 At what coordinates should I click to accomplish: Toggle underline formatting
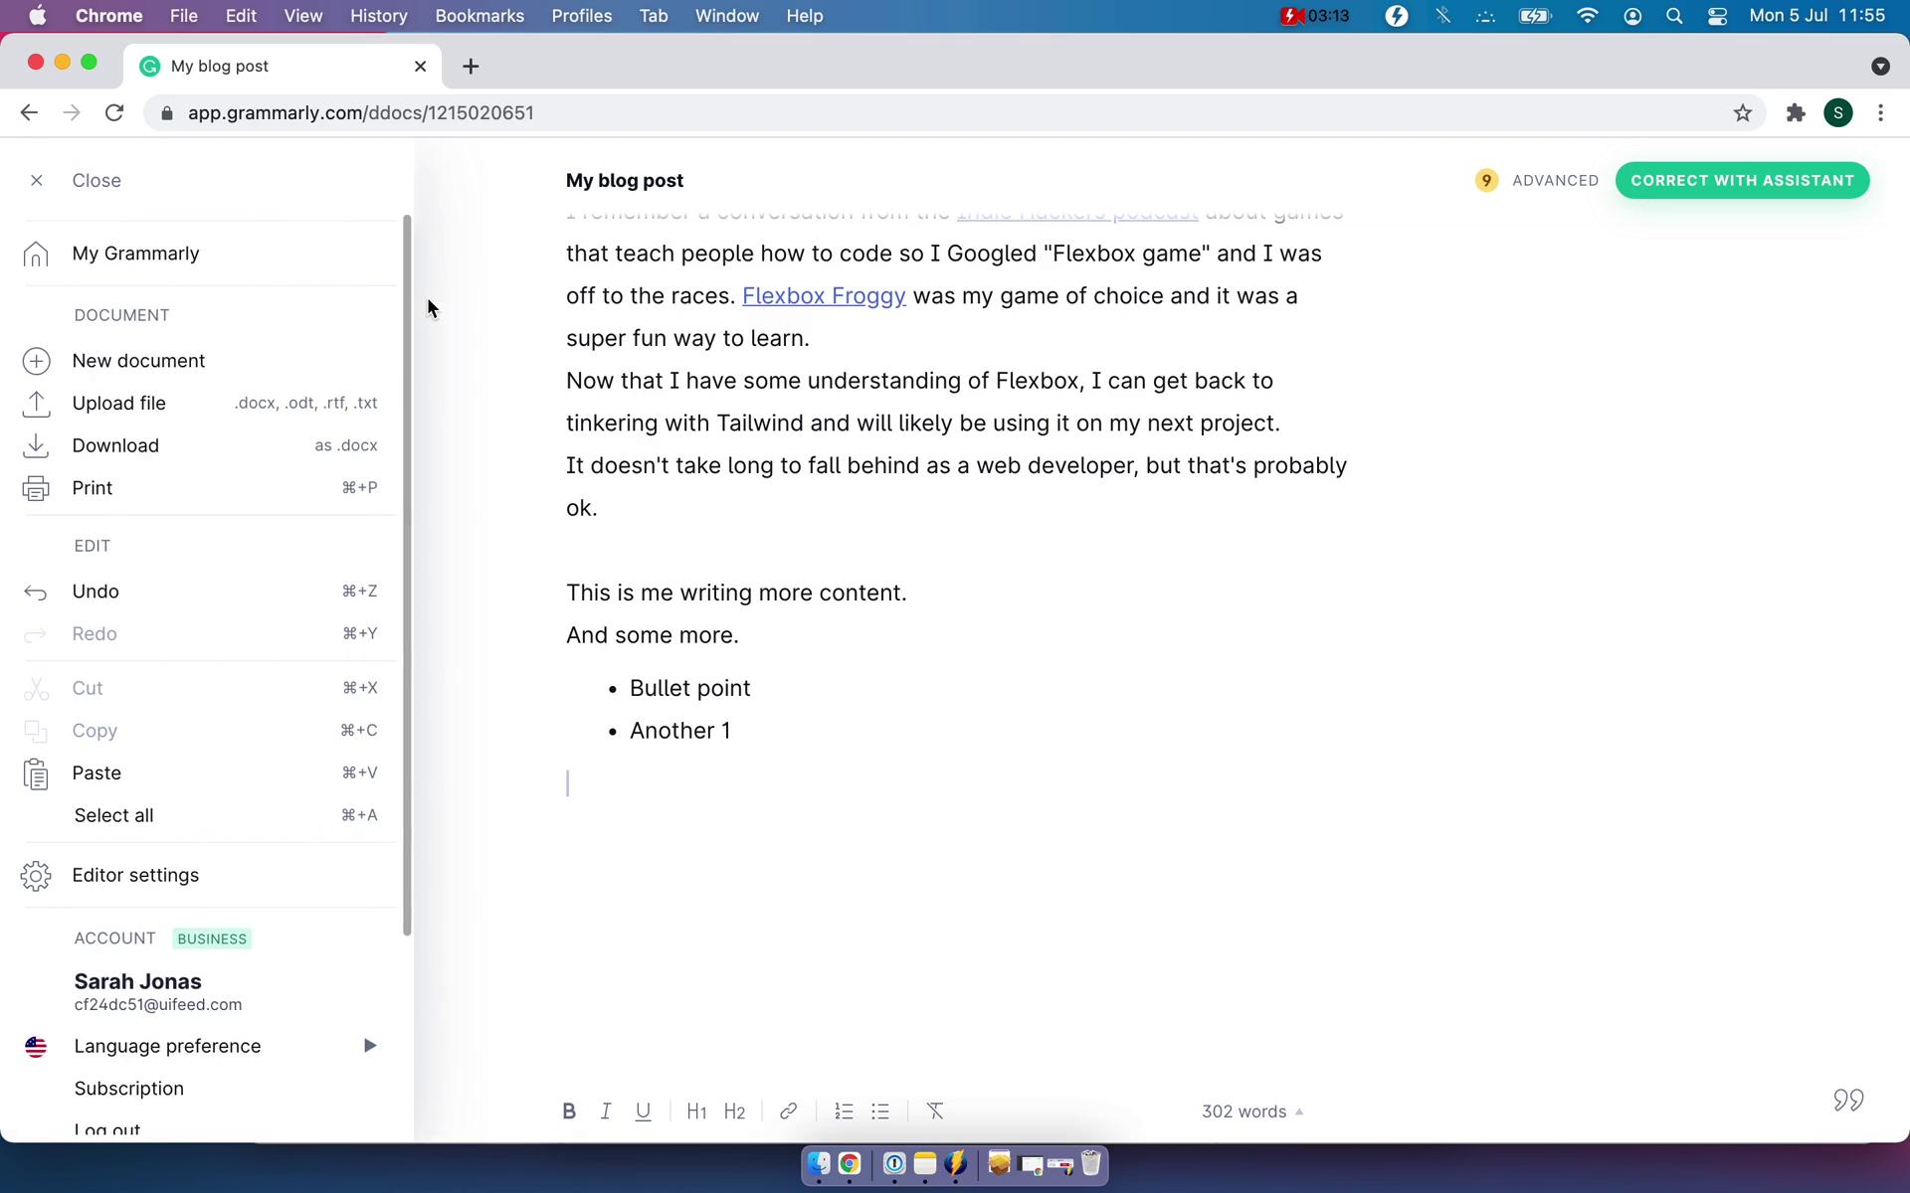(644, 1111)
